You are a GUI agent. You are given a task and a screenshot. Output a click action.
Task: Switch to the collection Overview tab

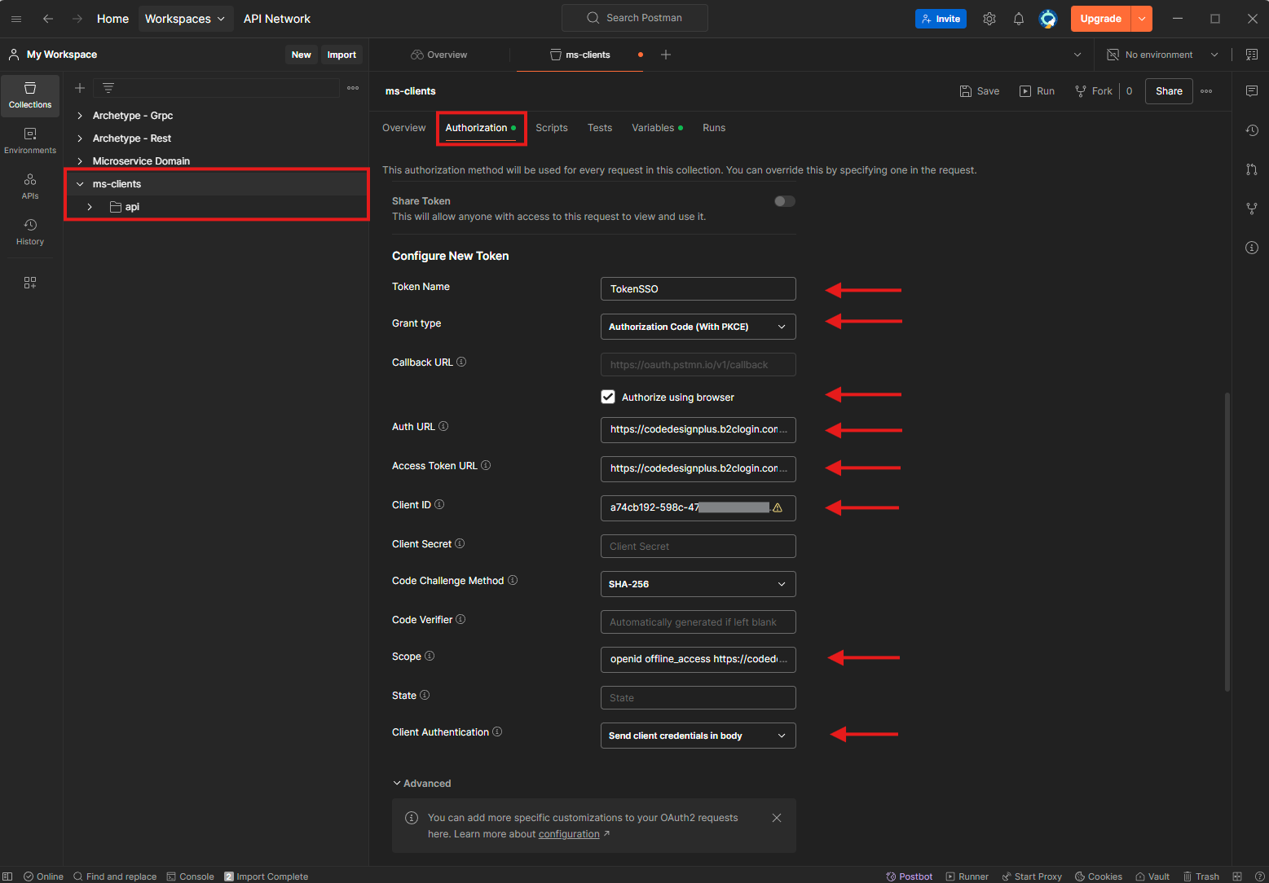pyautogui.click(x=404, y=128)
